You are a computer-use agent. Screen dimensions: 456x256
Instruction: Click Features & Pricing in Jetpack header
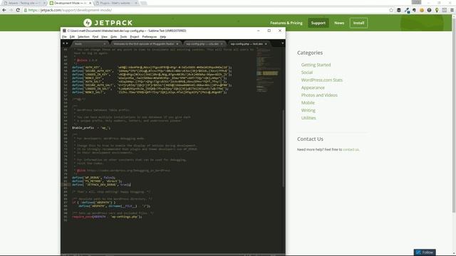pyautogui.click(x=286, y=23)
